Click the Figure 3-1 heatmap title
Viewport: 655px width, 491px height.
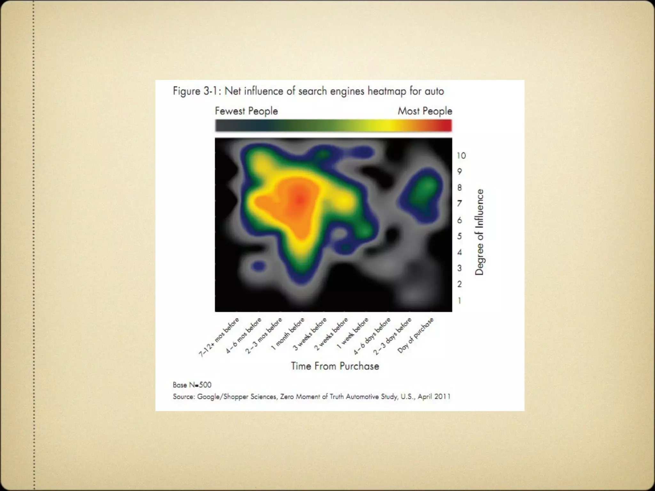coord(308,91)
